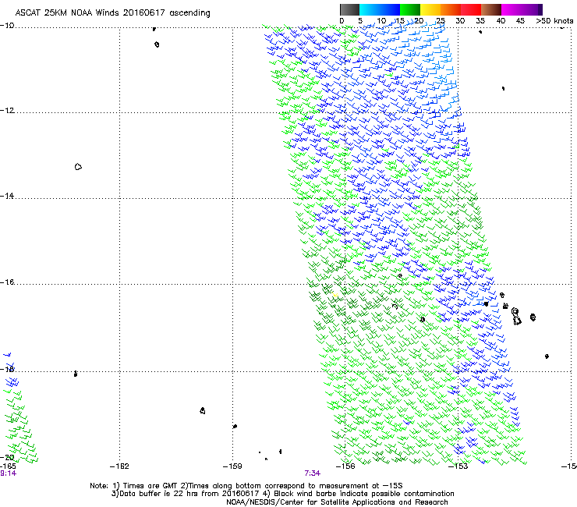
Task: Click the '-156' longitude axis label
Action: pos(345,466)
